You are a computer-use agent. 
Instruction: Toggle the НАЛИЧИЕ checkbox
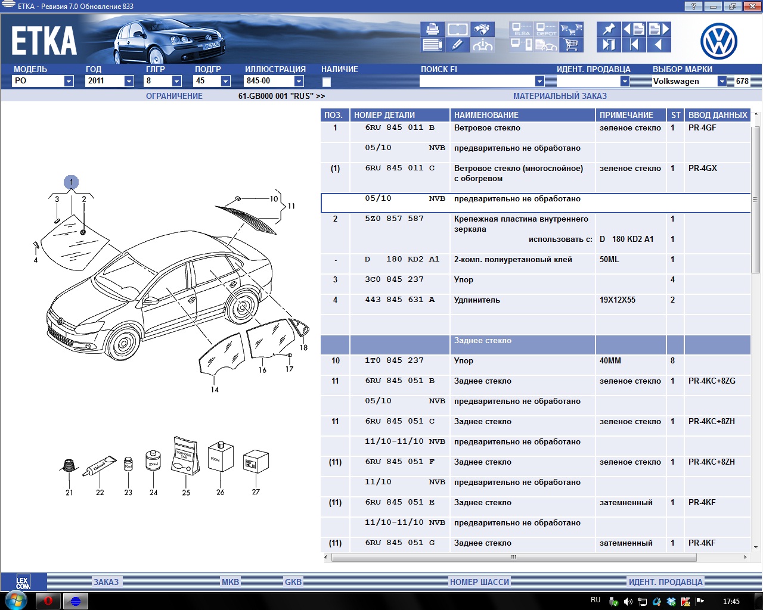tap(327, 82)
